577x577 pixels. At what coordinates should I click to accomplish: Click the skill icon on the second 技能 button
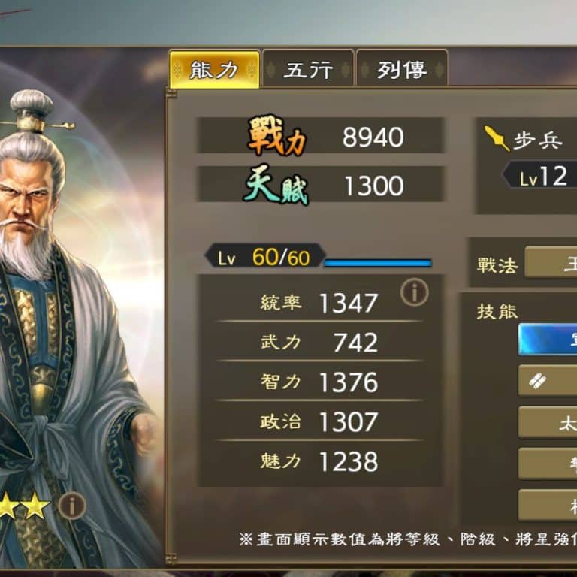click(538, 380)
